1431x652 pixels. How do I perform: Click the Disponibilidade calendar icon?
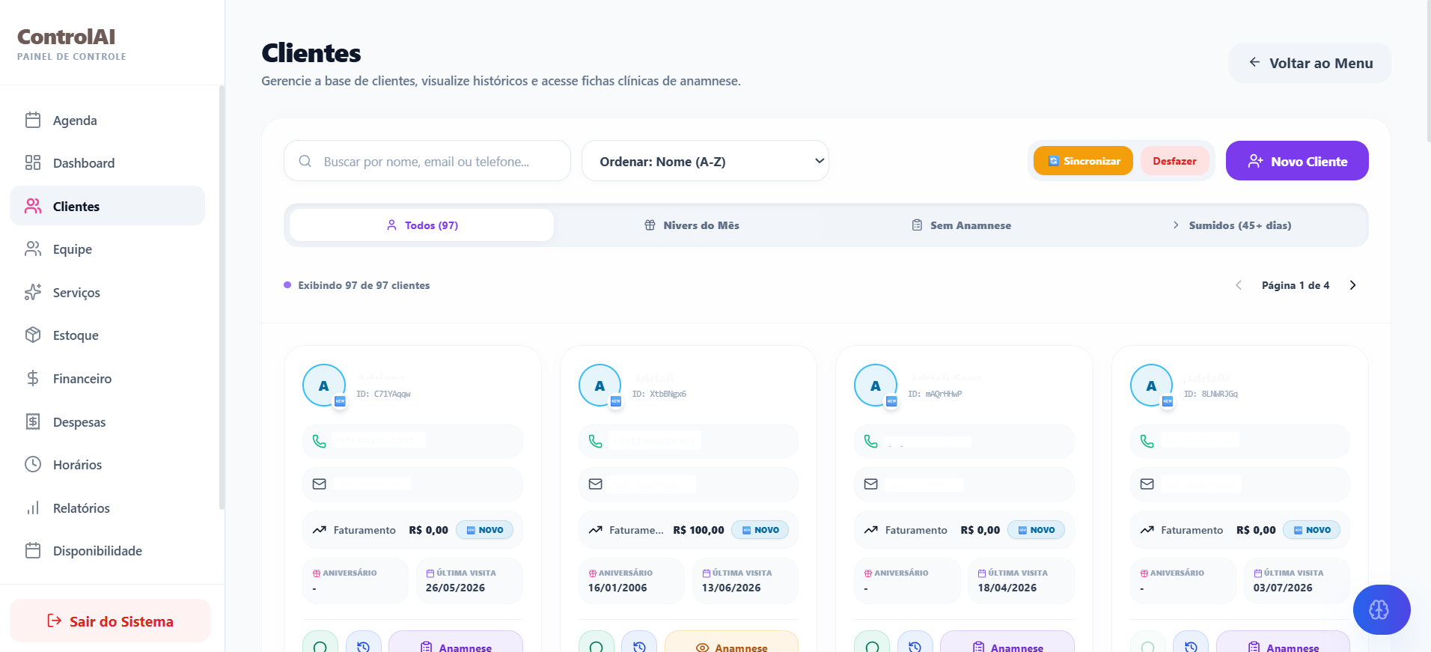tap(33, 550)
